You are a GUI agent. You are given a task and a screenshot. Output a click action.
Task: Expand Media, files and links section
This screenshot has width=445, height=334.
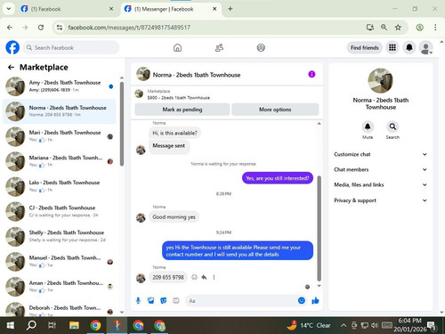[381, 184]
